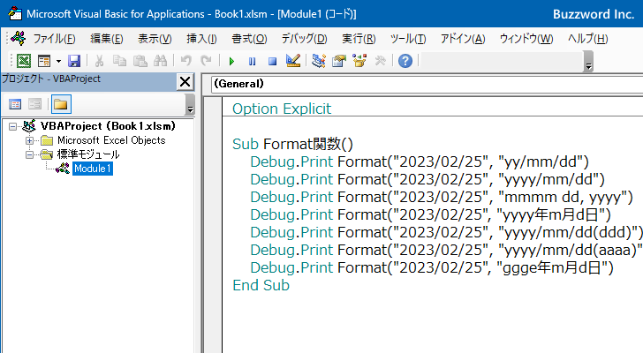Screen dimensions: 643x353
Task: Select the Microsoft Excel Objects folder label
Action: pos(111,140)
